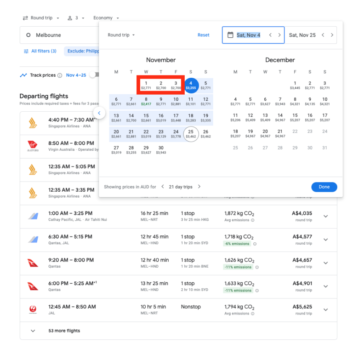
Task: Click the Done button
Action: pyautogui.click(x=324, y=187)
